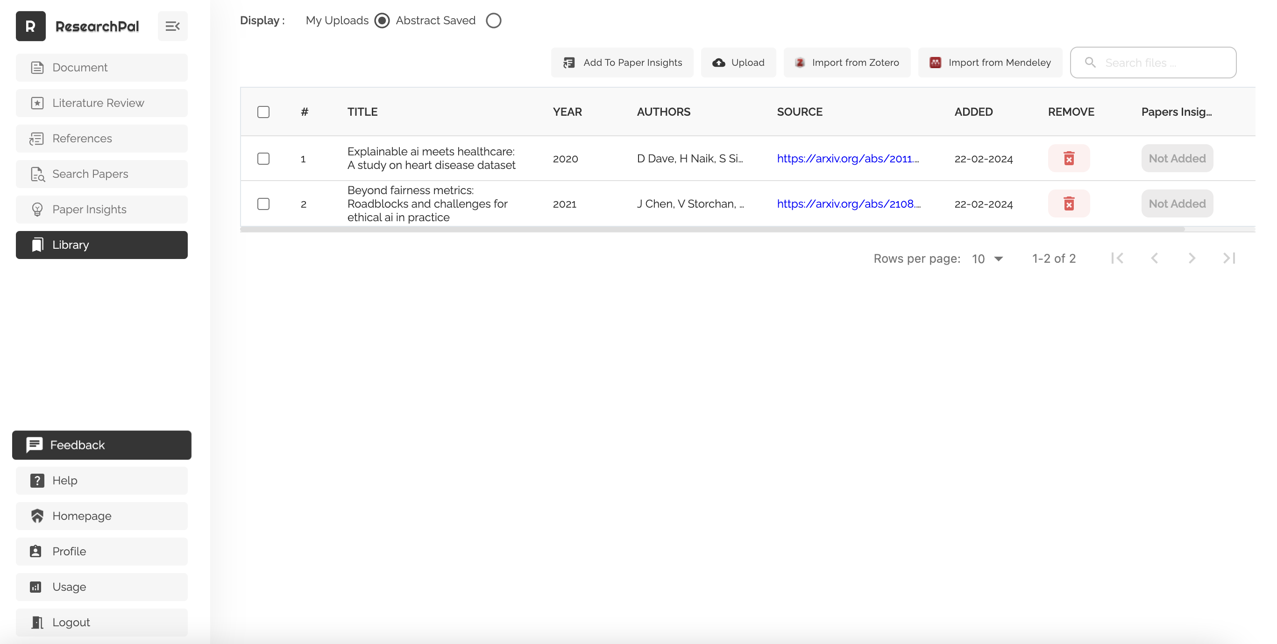The image size is (1277, 644).
Task: Click Not Added for the first paper
Action: (1177, 159)
